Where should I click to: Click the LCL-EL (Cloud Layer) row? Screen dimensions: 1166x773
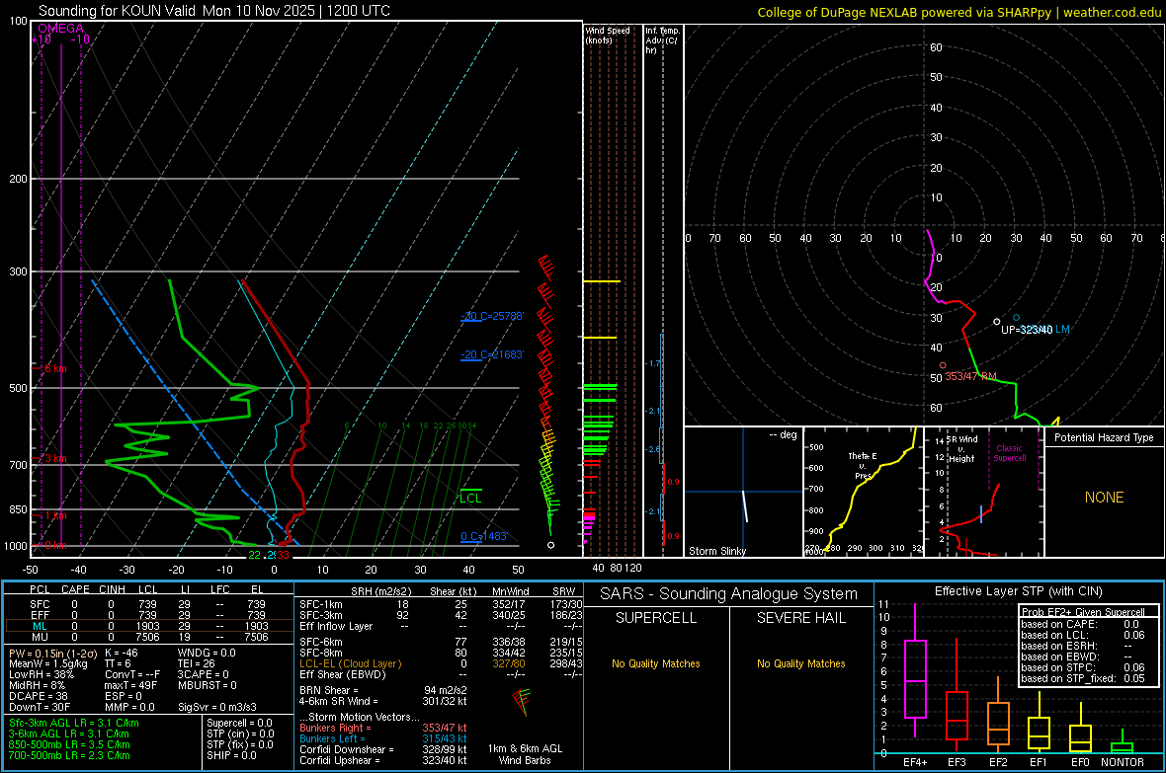click(x=441, y=663)
